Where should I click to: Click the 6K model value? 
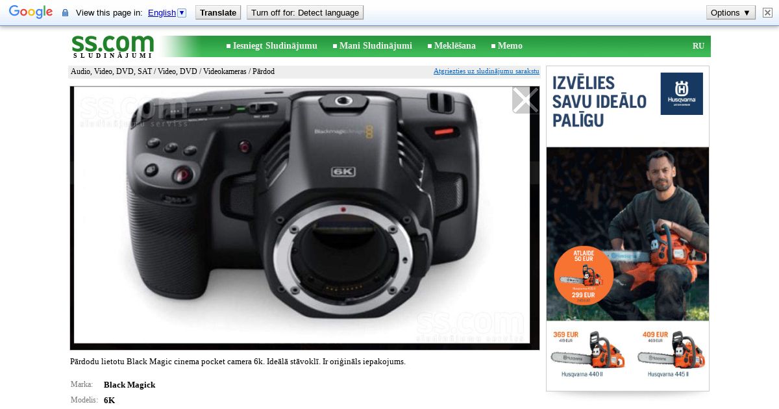109,401
